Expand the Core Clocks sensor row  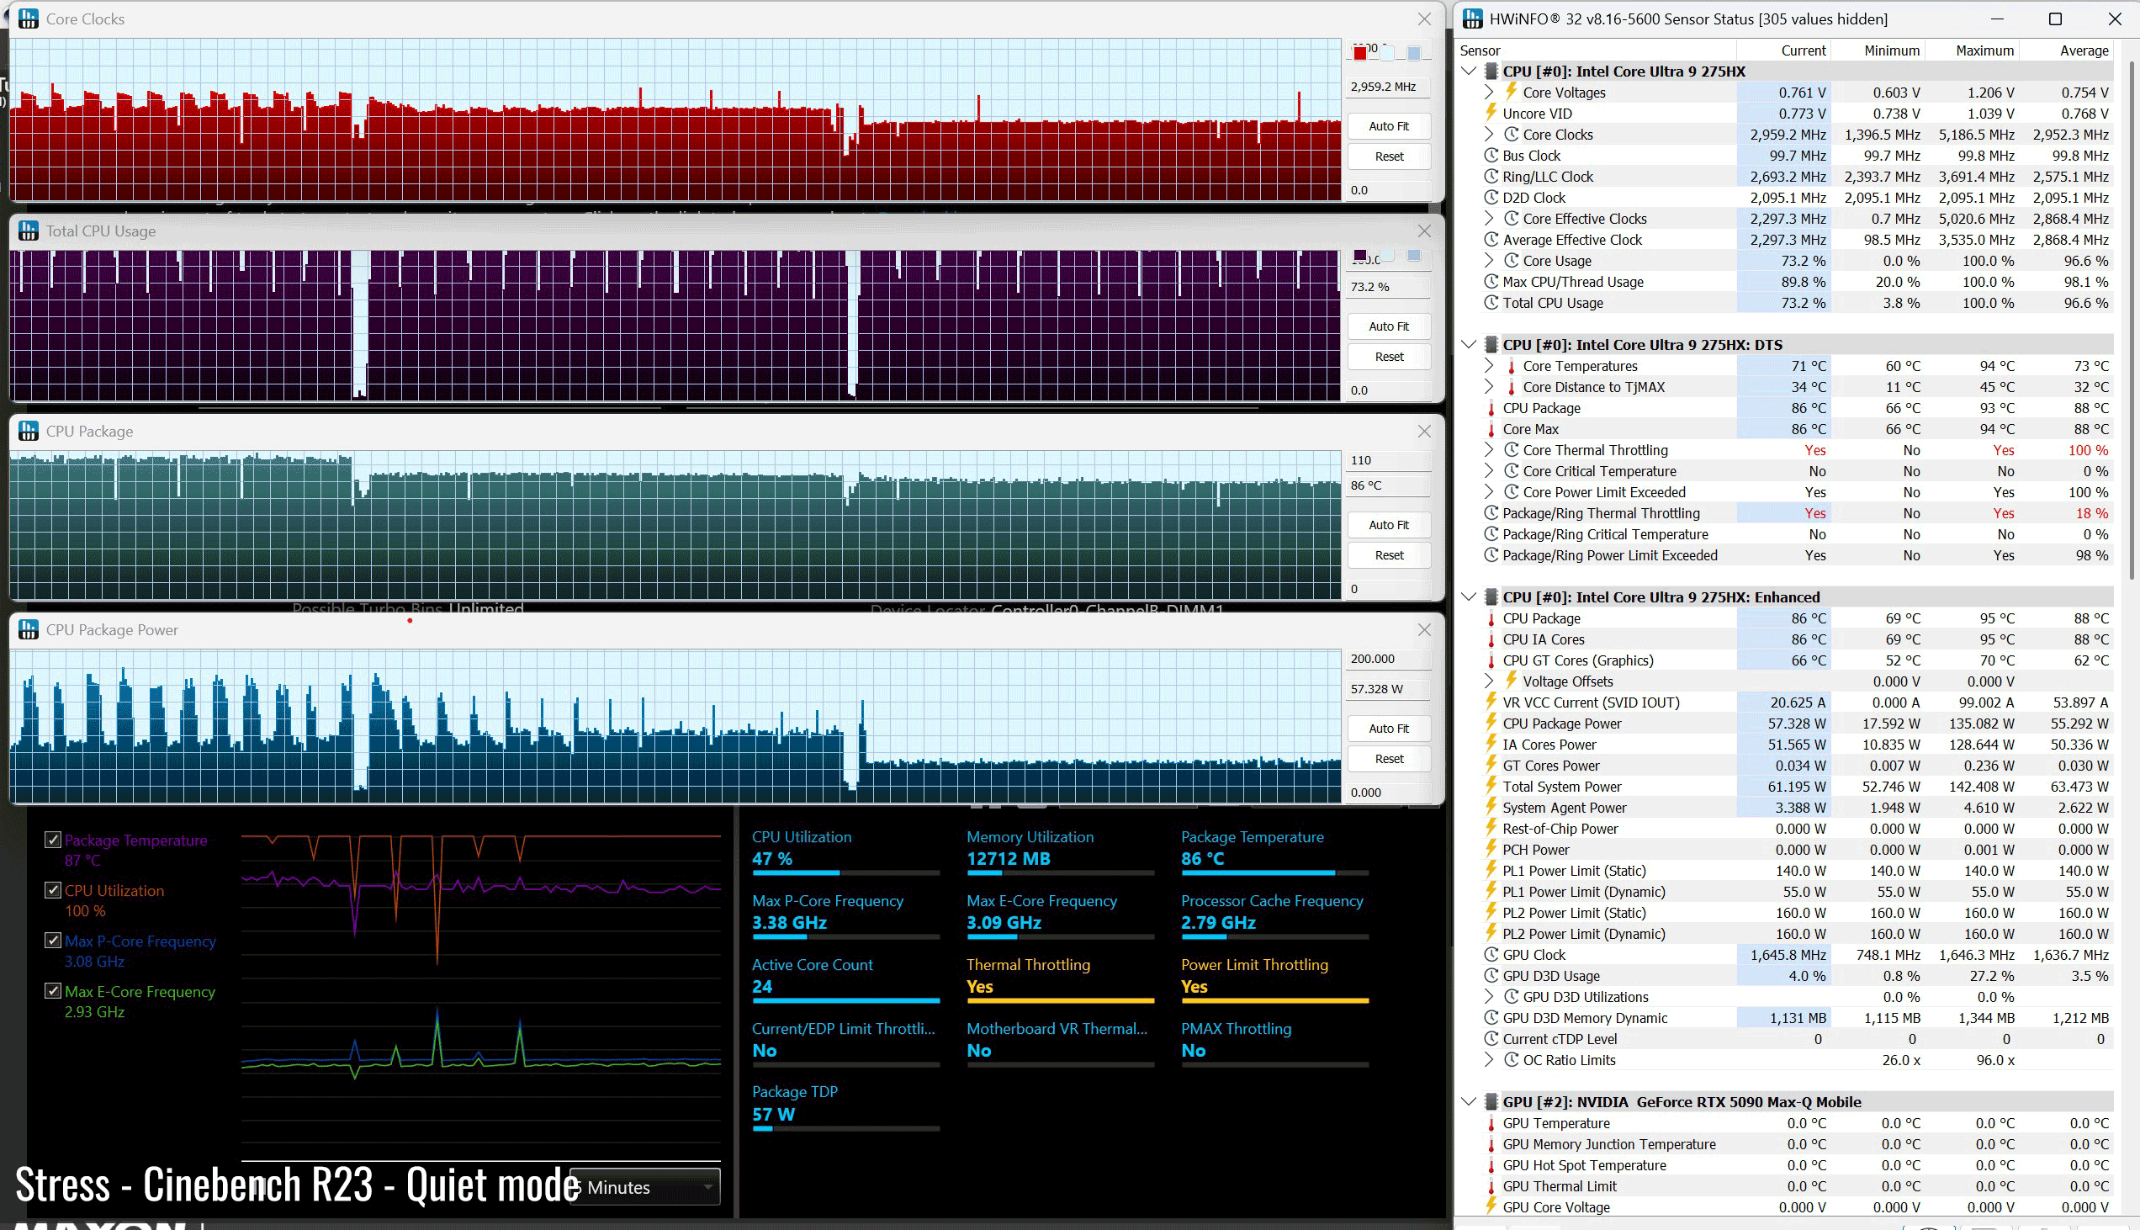[1490, 135]
